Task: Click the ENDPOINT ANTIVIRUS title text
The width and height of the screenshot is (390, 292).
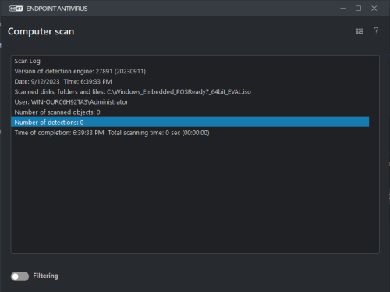Action: point(57,9)
